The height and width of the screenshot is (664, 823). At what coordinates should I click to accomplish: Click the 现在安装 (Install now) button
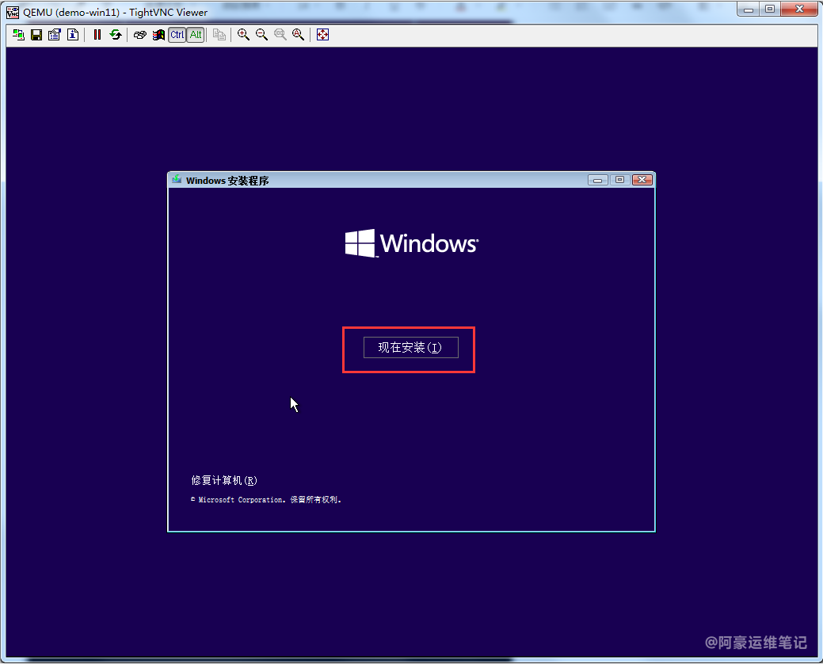click(x=410, y=348)
